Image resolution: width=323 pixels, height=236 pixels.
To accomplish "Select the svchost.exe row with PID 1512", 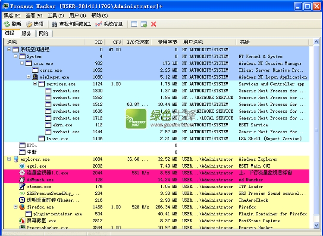I will click(x=157, y=104).
